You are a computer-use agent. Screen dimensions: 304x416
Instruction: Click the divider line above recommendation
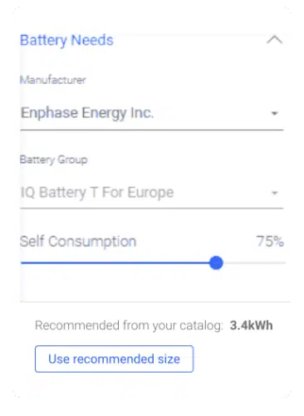[x=155, y=301]
